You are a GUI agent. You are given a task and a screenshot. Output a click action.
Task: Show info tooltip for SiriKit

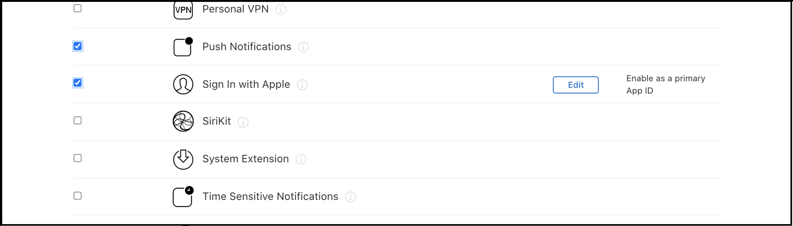pyautogui.click(x=243, y=122)
